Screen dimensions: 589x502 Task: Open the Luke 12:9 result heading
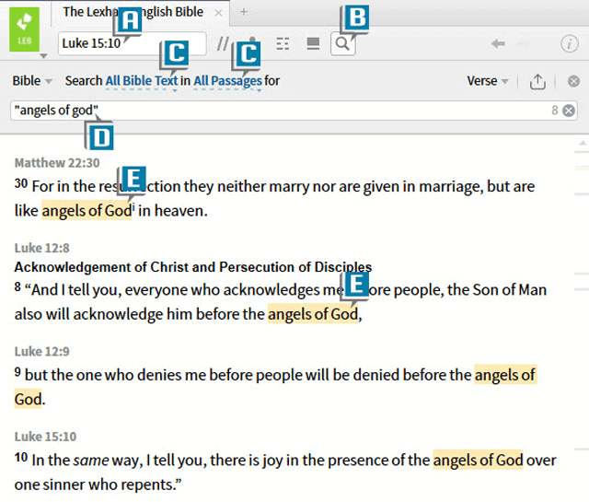[x=41, y=351]
